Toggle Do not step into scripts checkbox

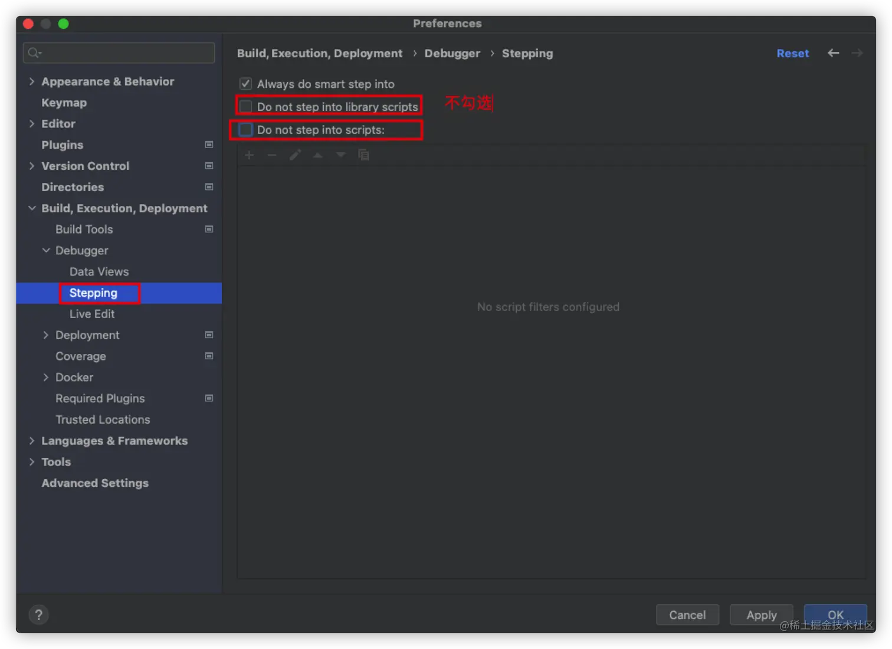245,130
